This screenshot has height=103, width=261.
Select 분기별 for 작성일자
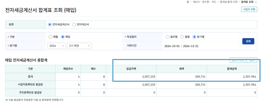tap(194, 37)
